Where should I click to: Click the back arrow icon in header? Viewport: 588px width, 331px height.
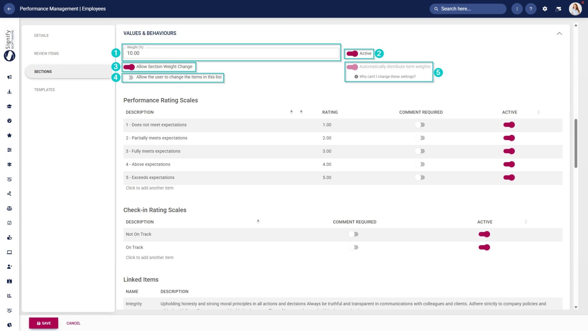click(9, 9)
